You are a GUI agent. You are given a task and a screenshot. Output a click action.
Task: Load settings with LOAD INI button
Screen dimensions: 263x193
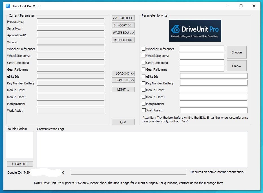[x=123, y=73]
